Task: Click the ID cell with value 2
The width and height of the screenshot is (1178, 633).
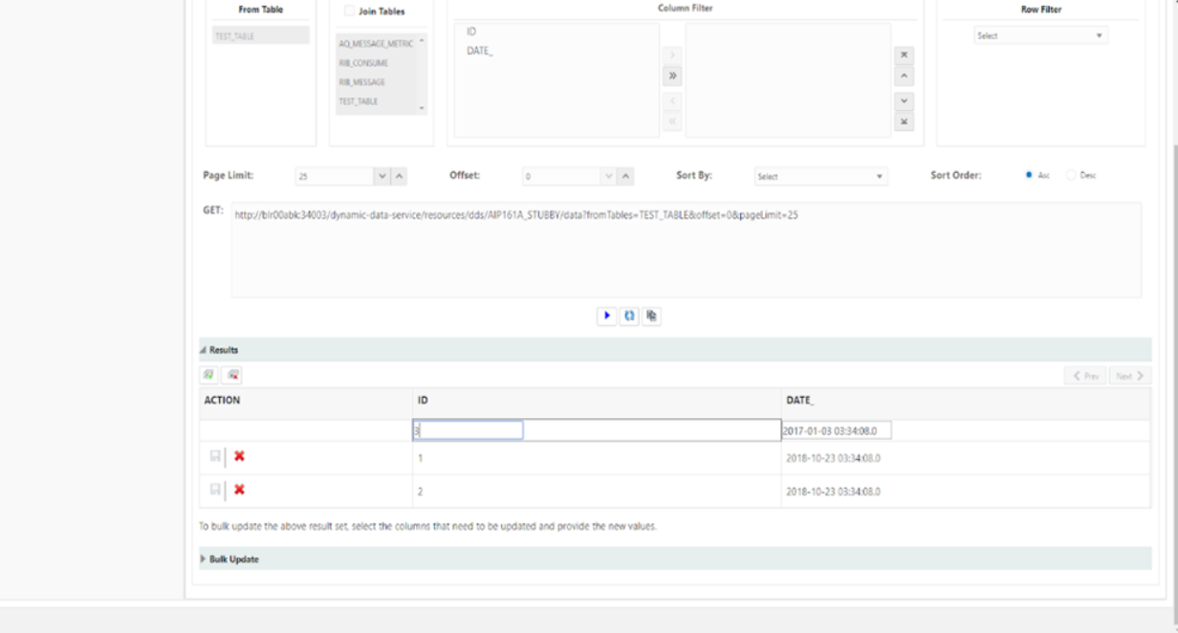Action: pos(596,491)
